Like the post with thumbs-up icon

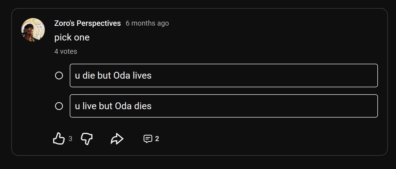59,138
